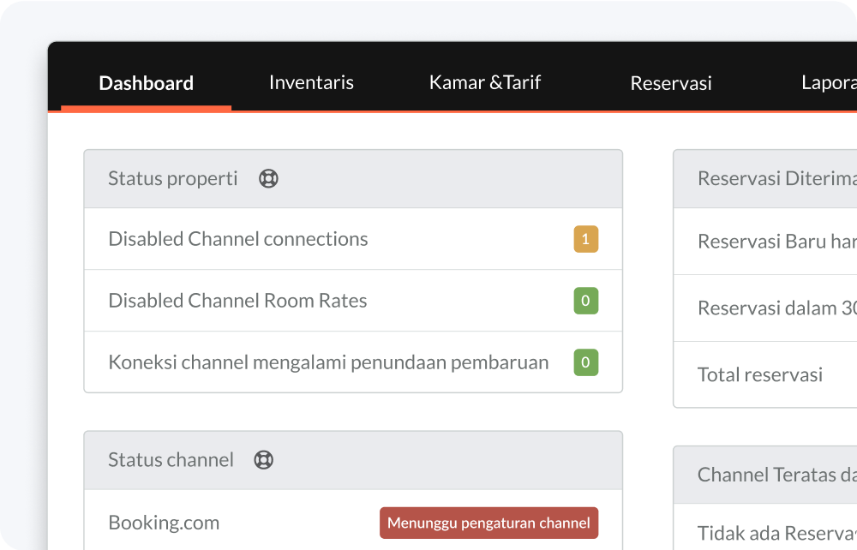Click the Reservasi dalam 30 row label
The width and height of the screenshot is (857, 550).
777,308
